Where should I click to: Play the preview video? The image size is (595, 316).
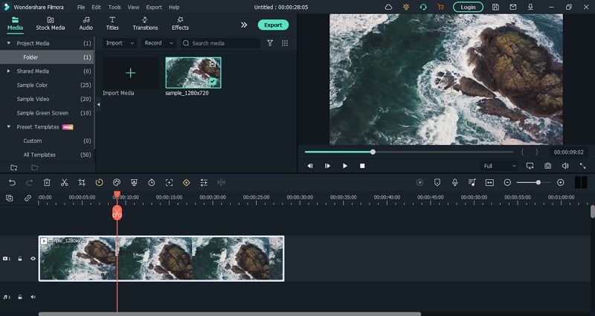344,166
